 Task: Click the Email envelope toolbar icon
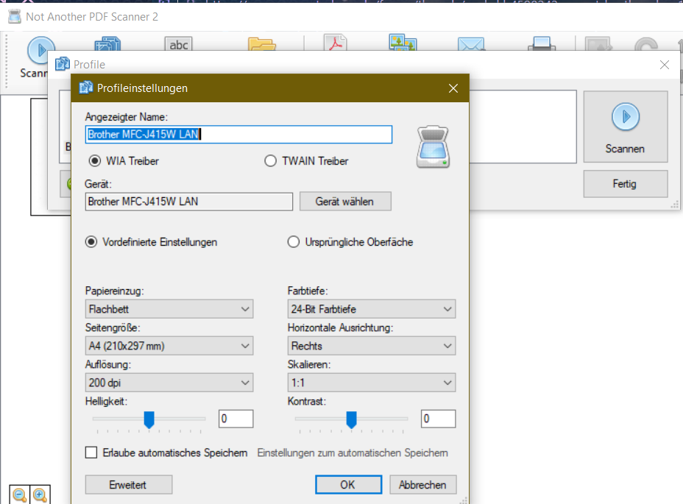pos(471,44)
